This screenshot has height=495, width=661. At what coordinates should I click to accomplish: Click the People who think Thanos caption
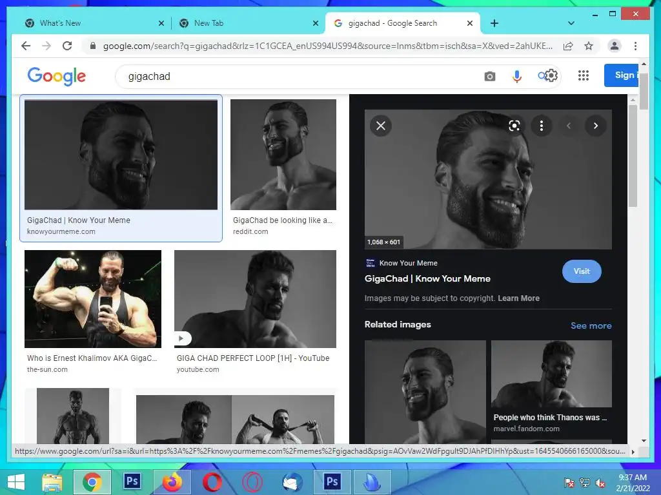click(550, 418)
